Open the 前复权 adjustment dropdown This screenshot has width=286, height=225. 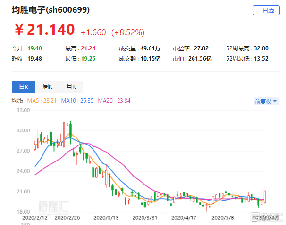pyautogui.click(x=266, y=101)
